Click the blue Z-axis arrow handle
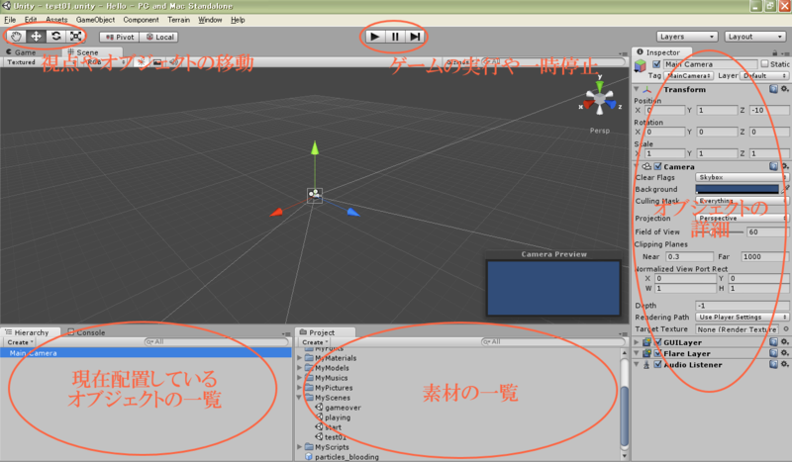 tap(353, 212)
